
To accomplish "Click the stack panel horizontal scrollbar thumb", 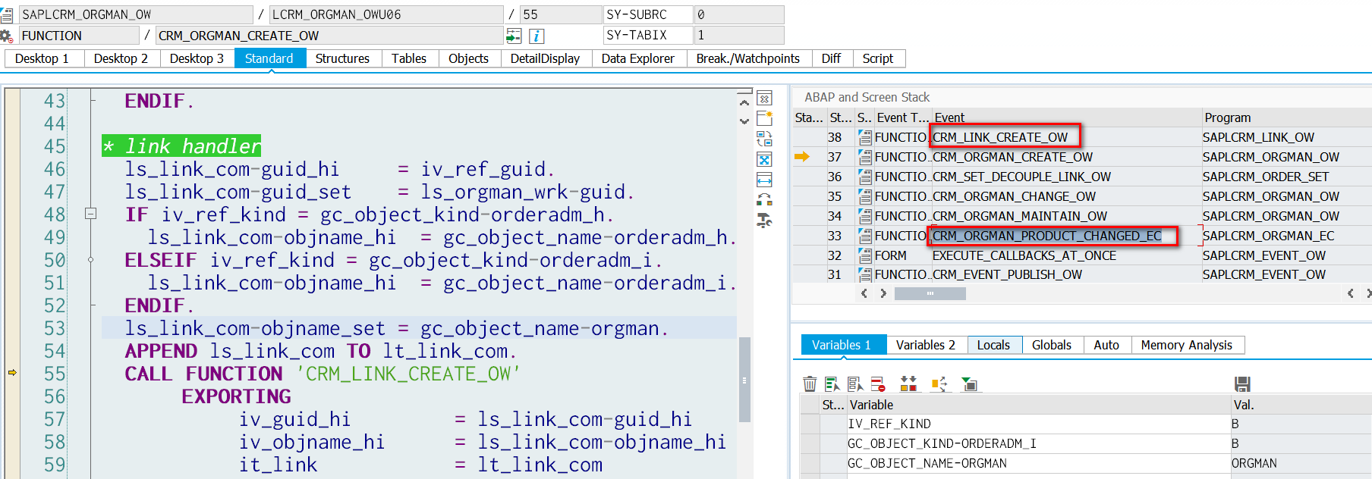I will [x=930, y=293].
